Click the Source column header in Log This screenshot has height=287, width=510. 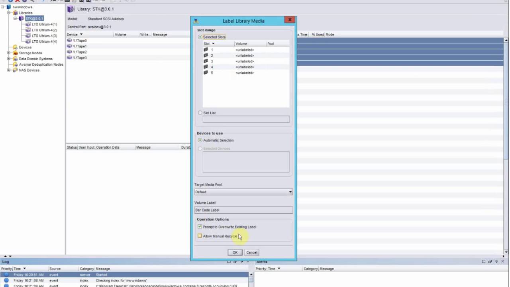(x=63, y=269)
